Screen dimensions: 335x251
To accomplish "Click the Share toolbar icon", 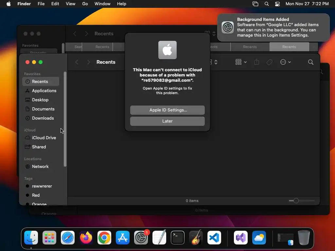I will point(256,62).
